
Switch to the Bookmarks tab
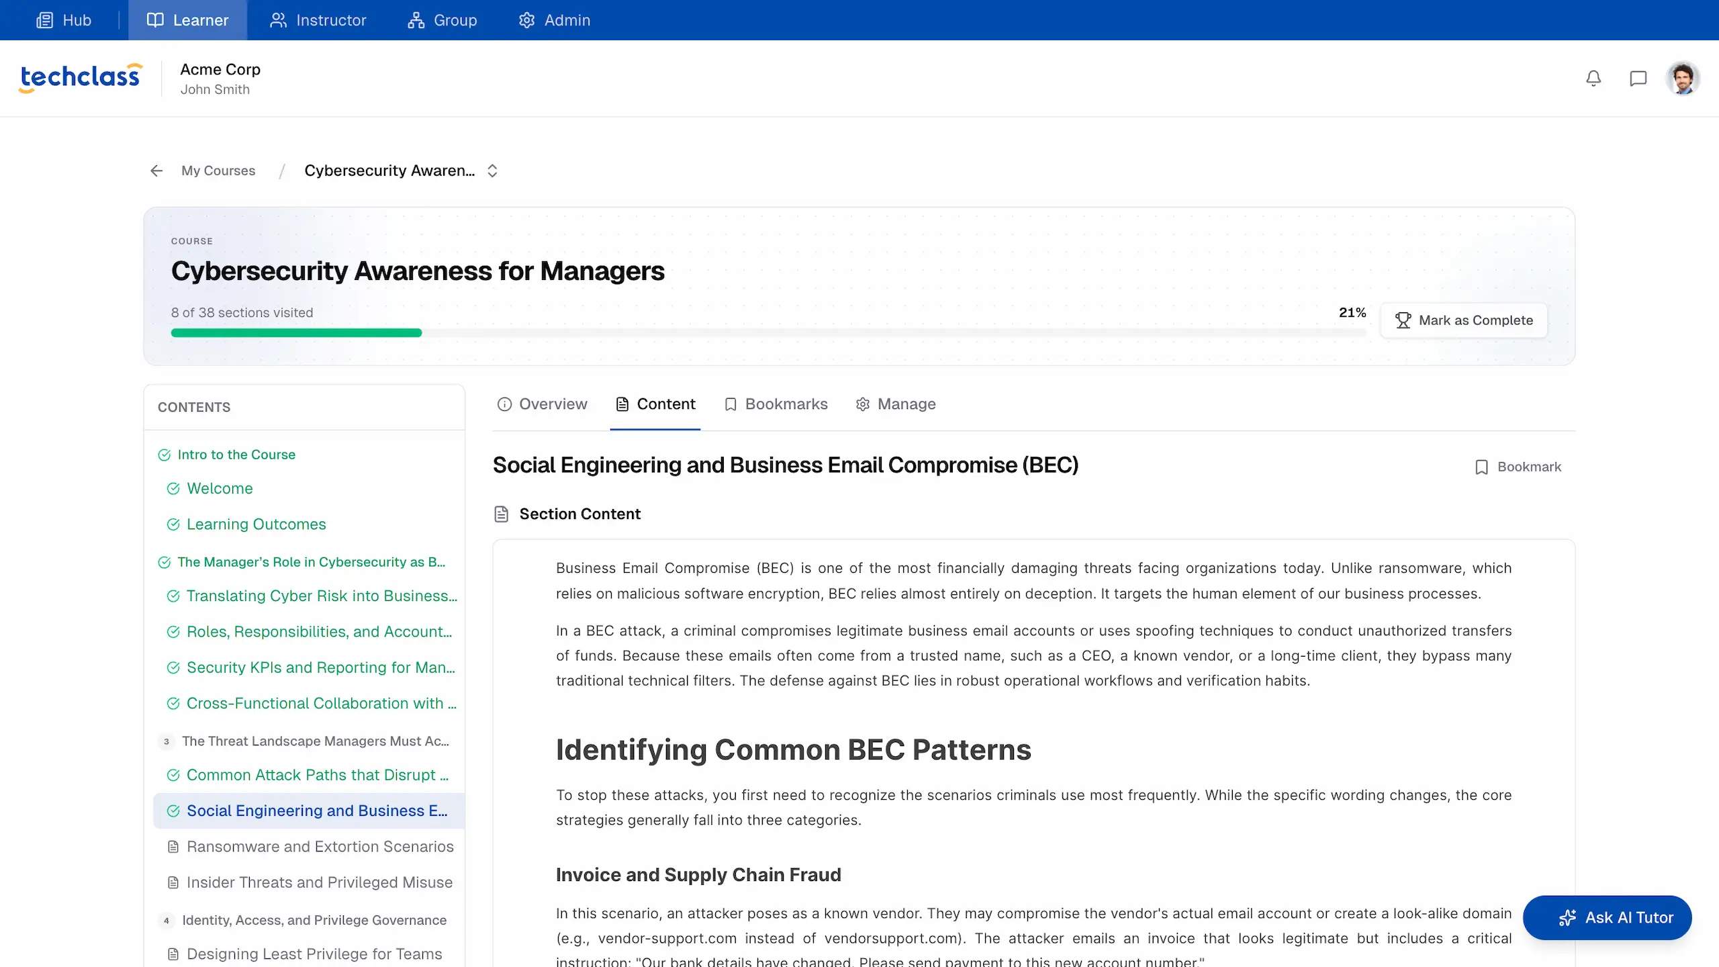click(x=776, y=404)
